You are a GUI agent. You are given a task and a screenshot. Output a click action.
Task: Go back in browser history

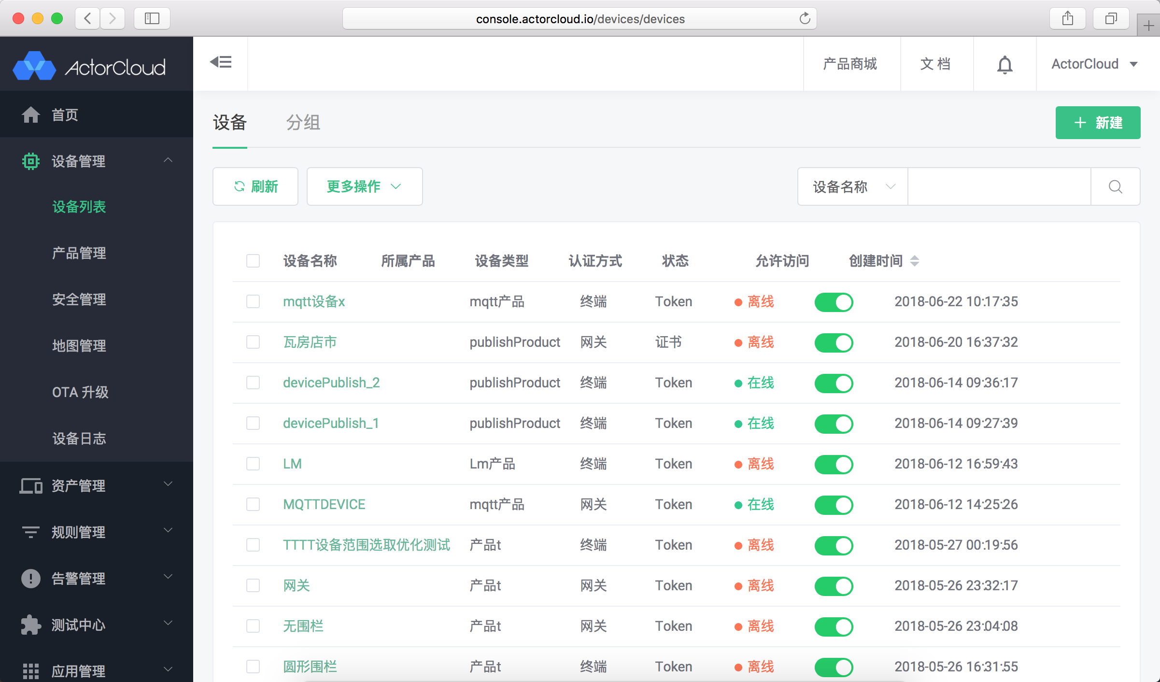pos(87,18)
